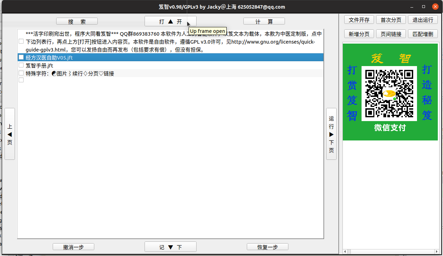
Task: Click the 撤消一步 undo button
Action: [x=73, y=247]
